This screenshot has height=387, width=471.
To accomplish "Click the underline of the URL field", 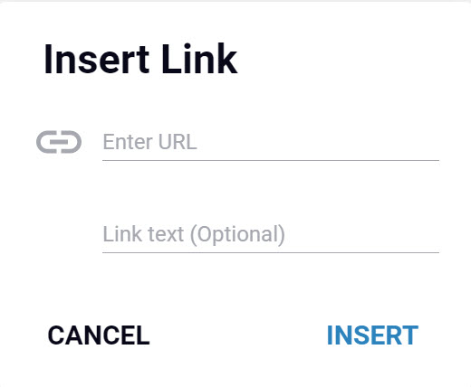I will (271, 161).
